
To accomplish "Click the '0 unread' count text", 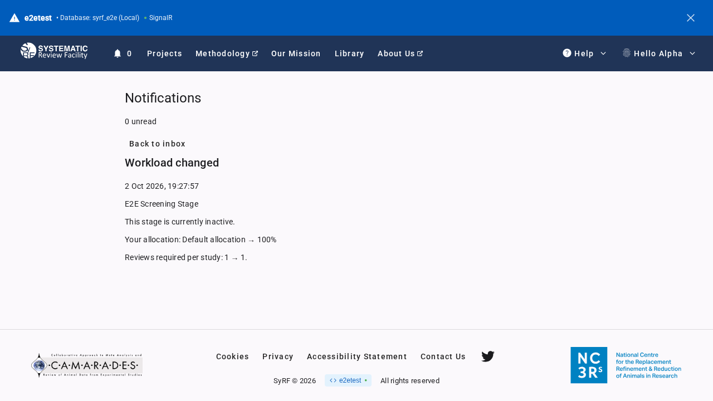I will pyautogui.click(x=140, y=121).
